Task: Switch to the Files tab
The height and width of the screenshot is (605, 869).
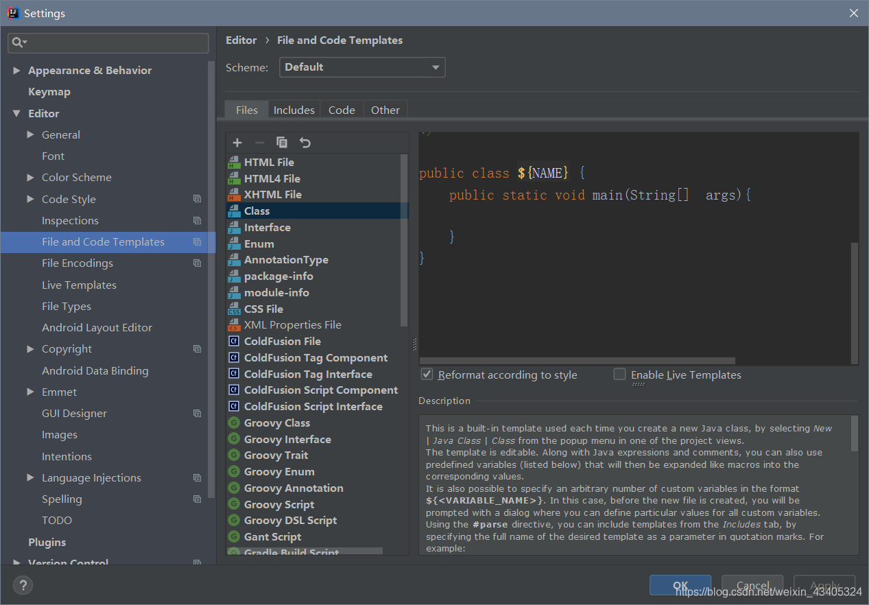Action: pyautogui.click(x=246, y=110)
